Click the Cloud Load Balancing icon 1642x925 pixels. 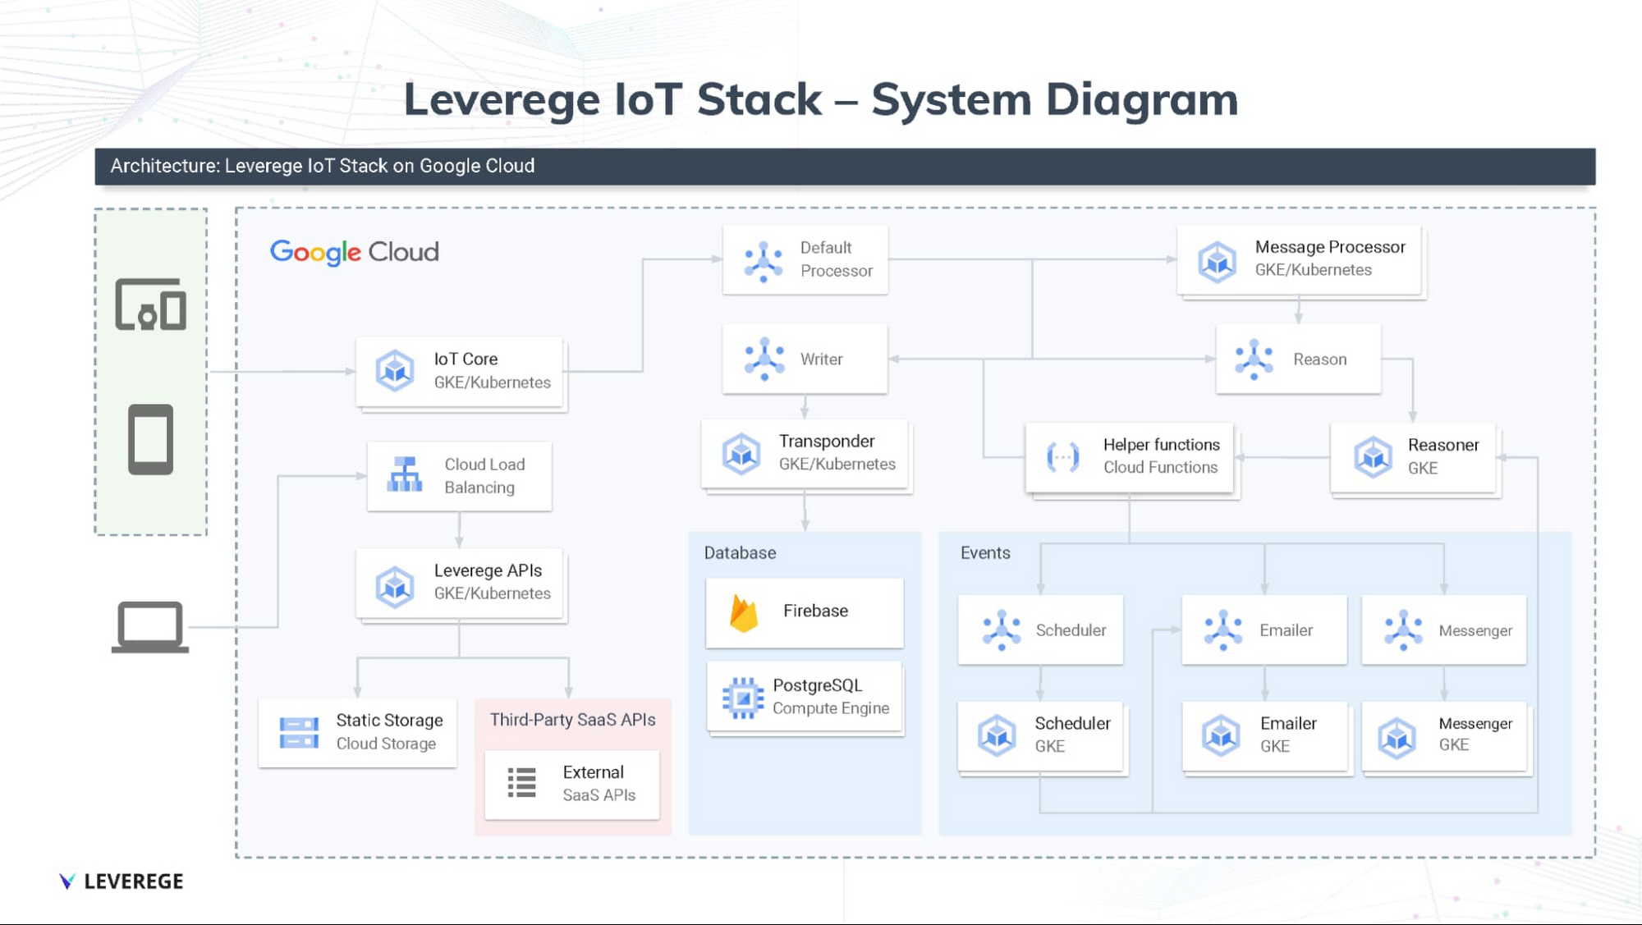click(405, 474)
